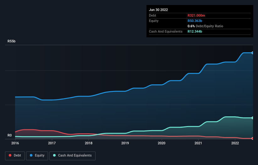This screenshot has width=258, height=165.
Task: Click the R12.344b cash value
Action: click(195, 31)
